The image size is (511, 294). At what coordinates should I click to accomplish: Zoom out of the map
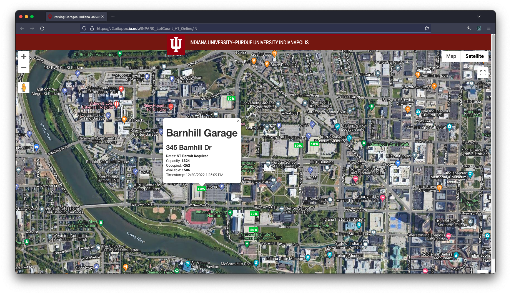[24, 67]
